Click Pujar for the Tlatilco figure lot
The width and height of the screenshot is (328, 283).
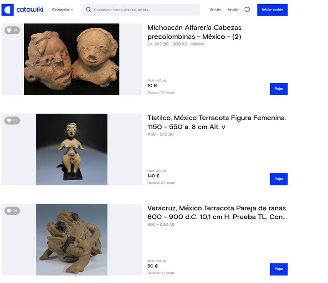point(279,179)
